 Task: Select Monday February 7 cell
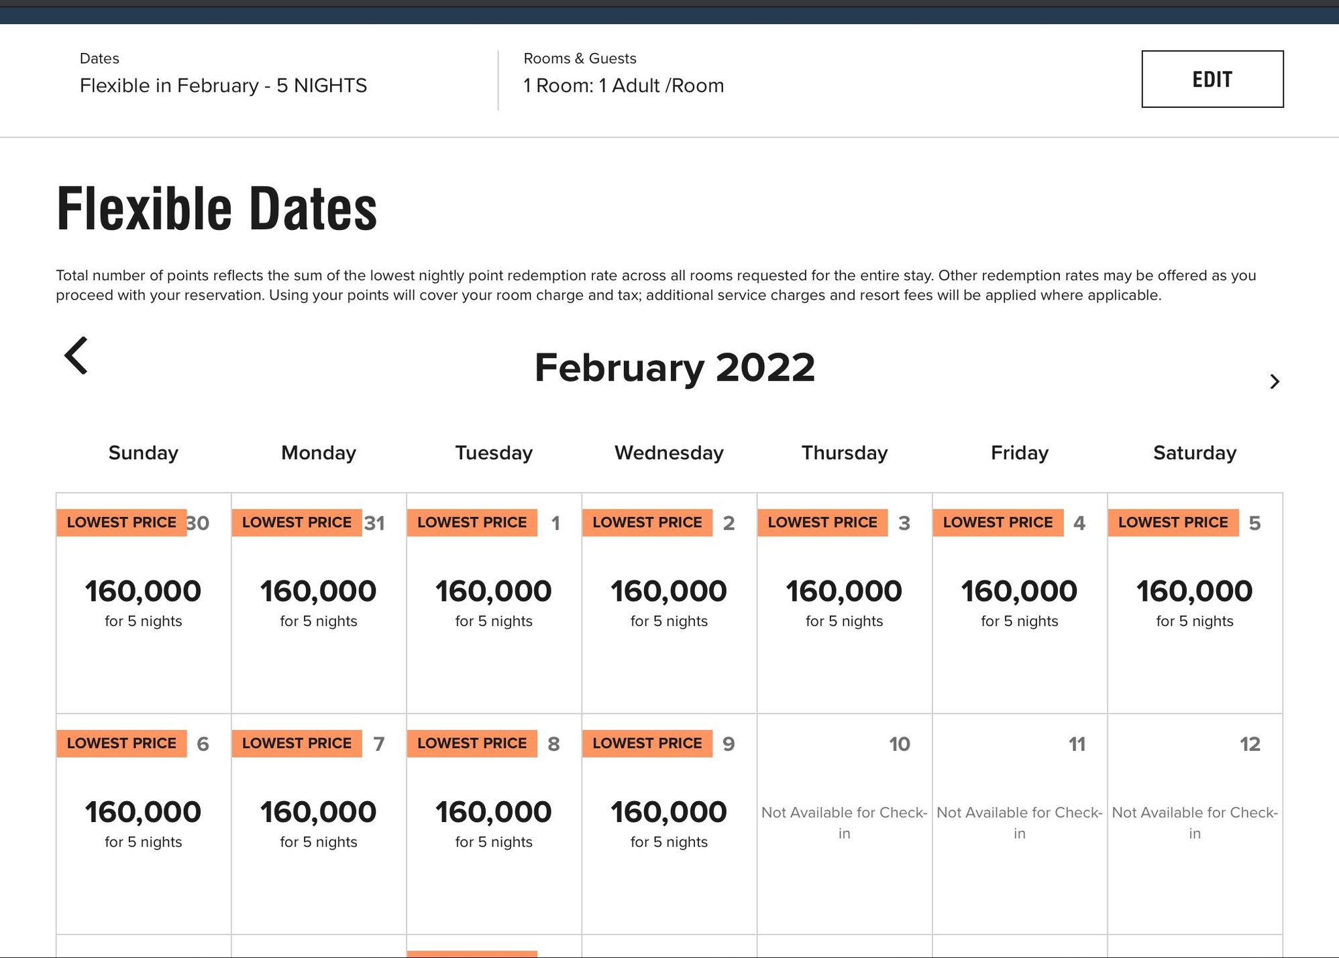coord(319,824)
